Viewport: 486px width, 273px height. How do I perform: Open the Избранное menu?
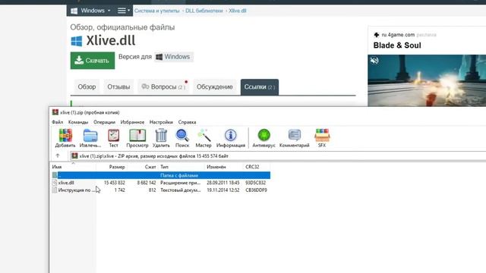(x=132, y=122)
